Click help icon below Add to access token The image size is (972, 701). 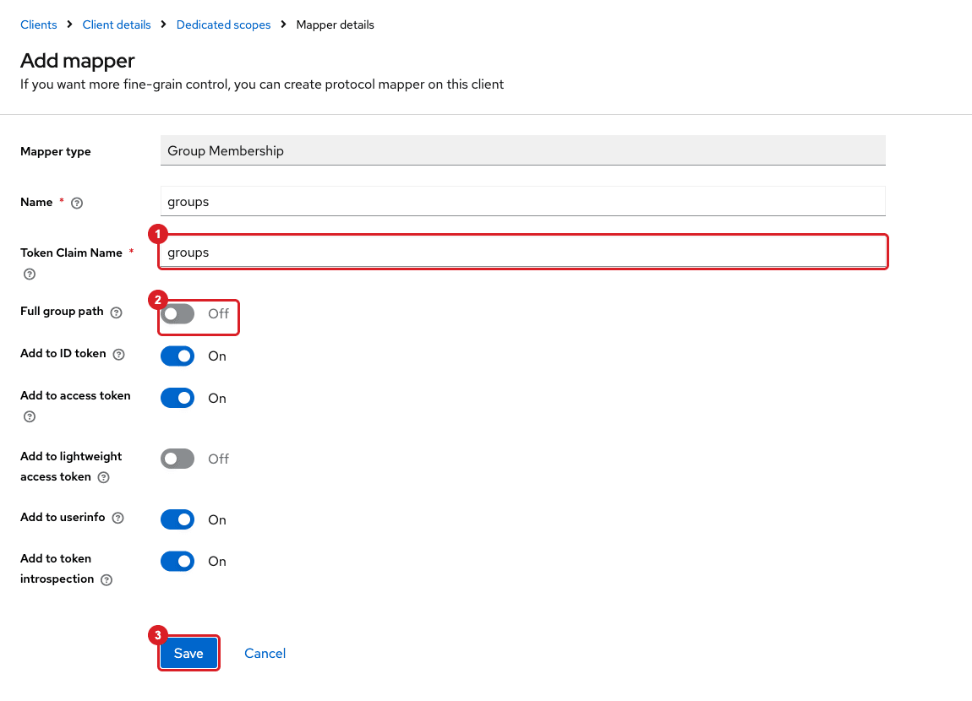[29, 416]
